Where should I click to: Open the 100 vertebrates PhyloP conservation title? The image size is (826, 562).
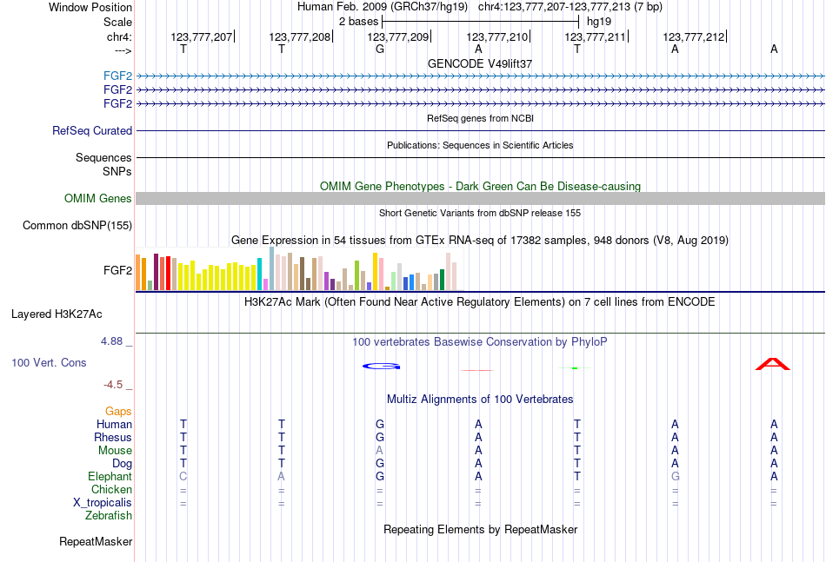pos(480,342)
